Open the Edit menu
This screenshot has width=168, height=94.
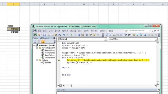(x=45, y=31)
